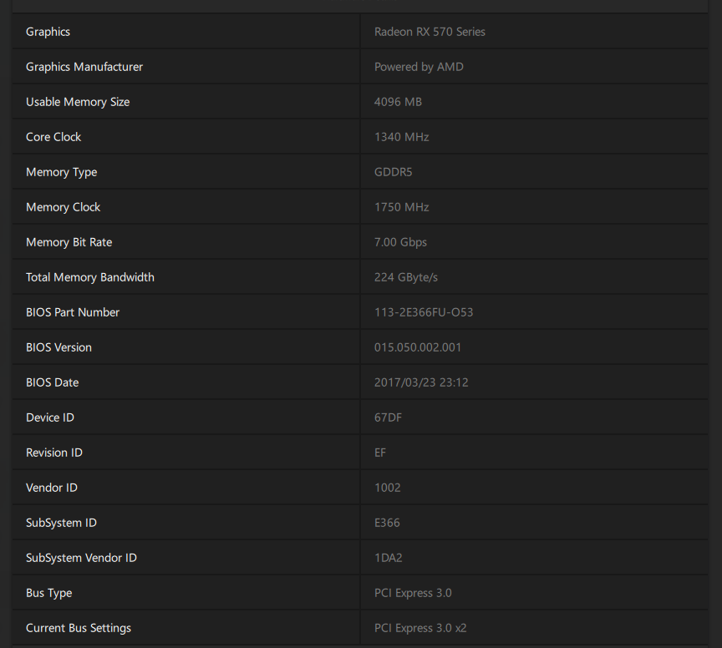The width and height of the screenshot is (722, 648).
Task: Click the Usable Memory Size label
Action: 78,102
